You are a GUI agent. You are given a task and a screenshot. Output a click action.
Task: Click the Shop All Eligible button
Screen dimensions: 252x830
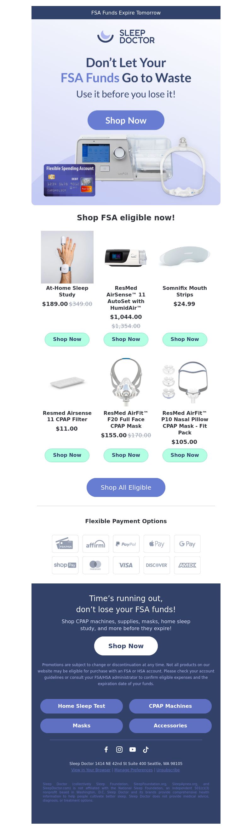(x=126, y=487)
